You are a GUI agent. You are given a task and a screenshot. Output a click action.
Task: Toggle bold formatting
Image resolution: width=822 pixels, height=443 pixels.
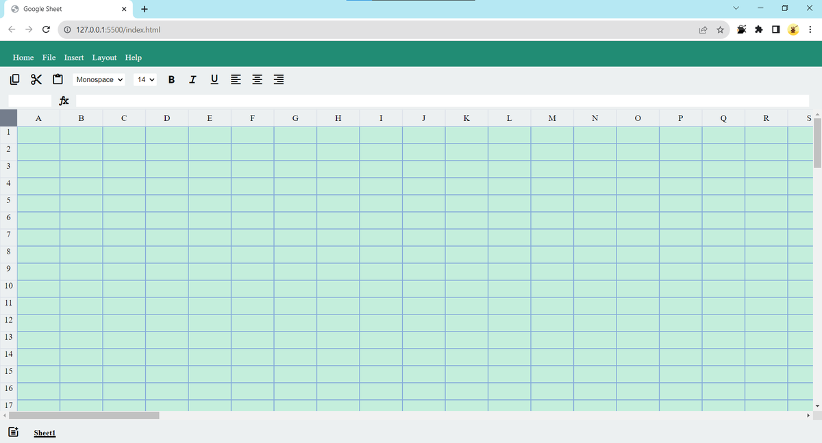click(171, 79)
